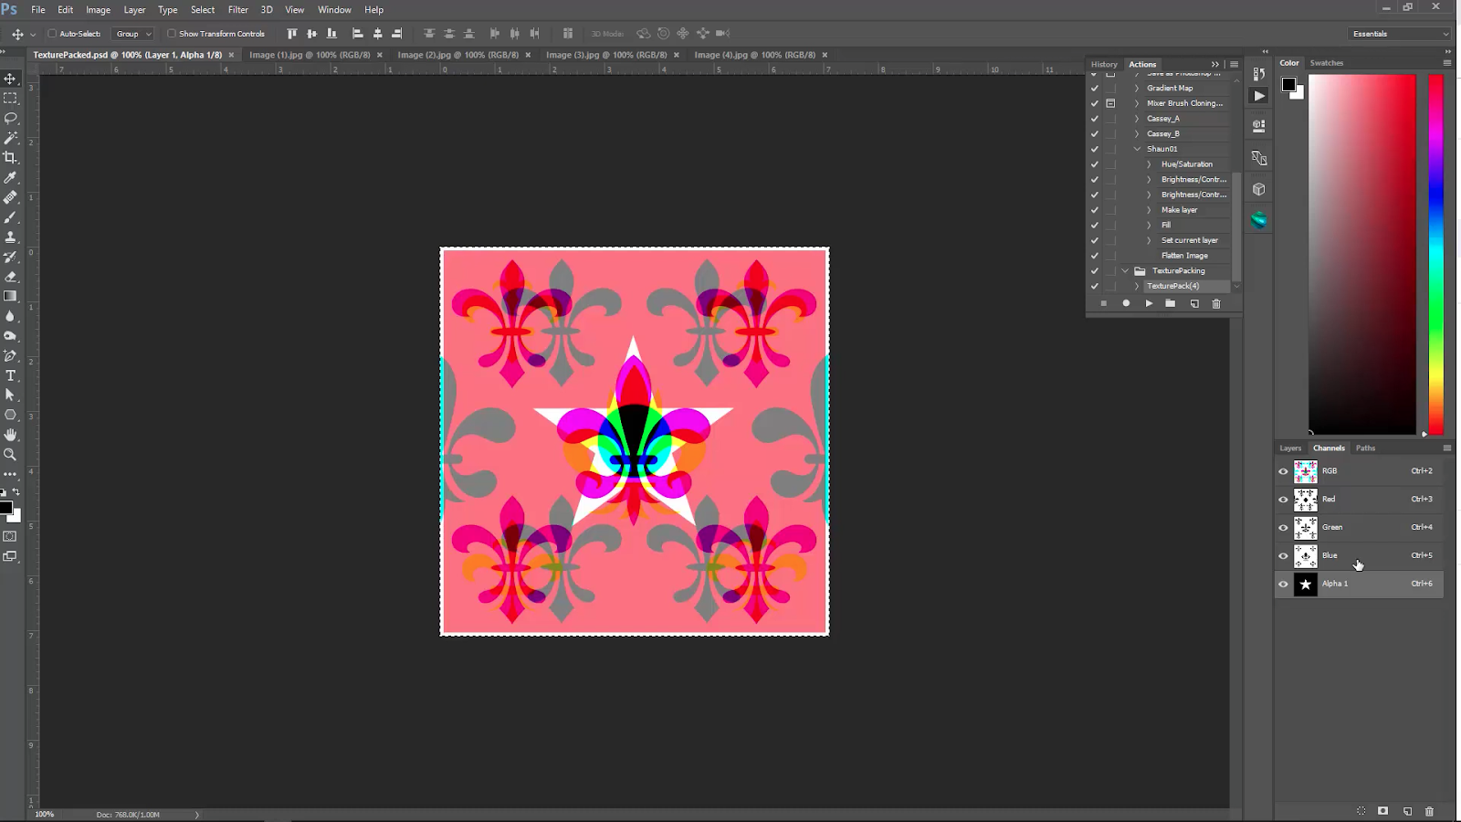Hide the Blue channel
The height and width of the screenshot is (822, 1461).
[x=1284, y=555]
